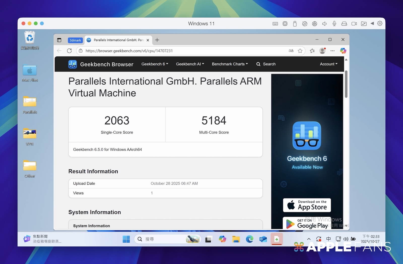Switch to the 3dmark tab
Screen dimensions: 403x264
[75, 40]
